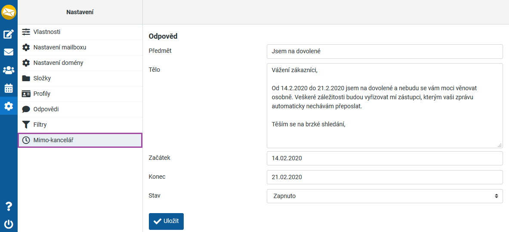This screenshot has height=232, width=509.
Task: Navigate to Profily section
Action: pyautogui.click(x=42, y=94)
